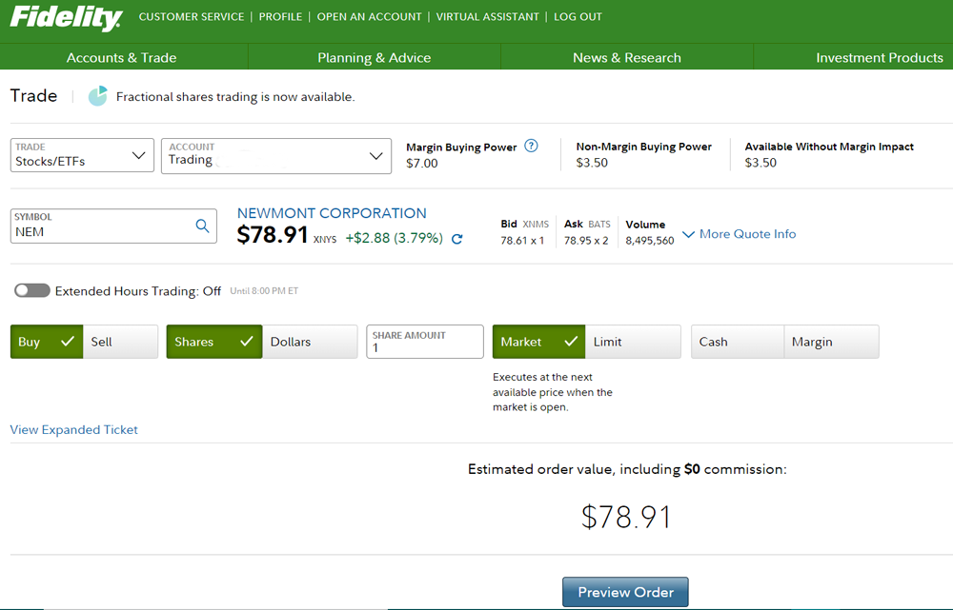The height and width of the screenshot is (610, 953).
Task: Click the Preview Order button
Action: (x=625, y=592)
